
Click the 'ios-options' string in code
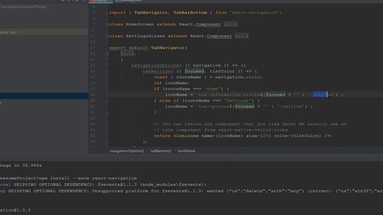tap(212, 106)
